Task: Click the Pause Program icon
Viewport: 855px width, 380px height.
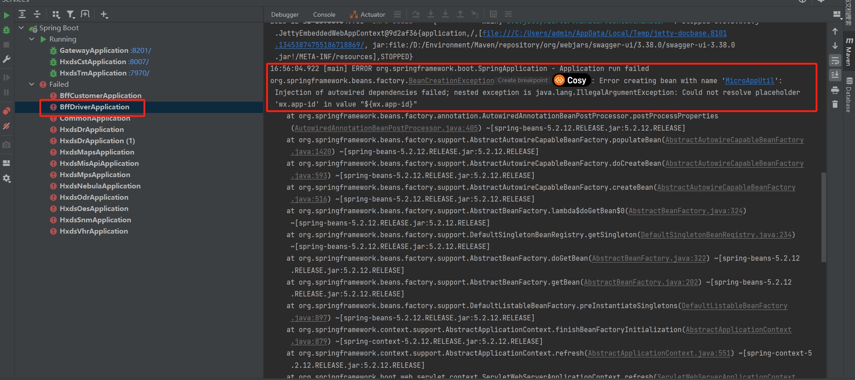Action: pyautogui.click(x=6, y=92)
